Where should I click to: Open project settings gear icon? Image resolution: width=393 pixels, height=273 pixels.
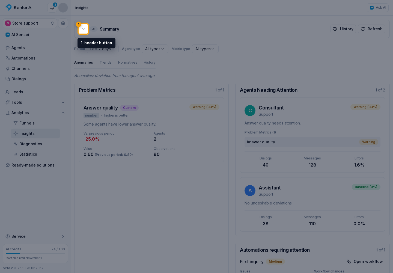63,23
